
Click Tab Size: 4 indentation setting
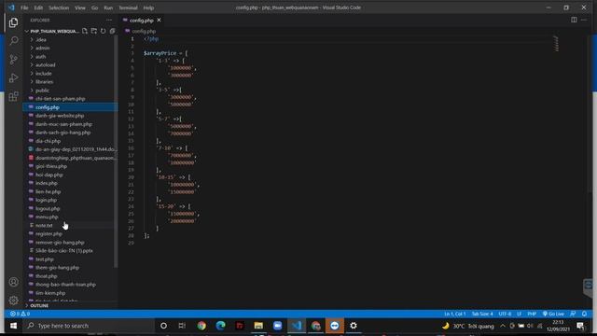pos(482,314)
